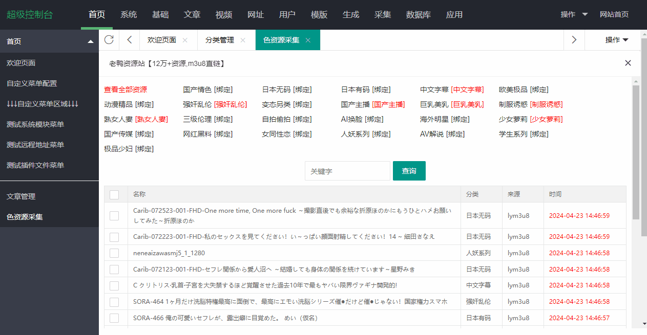Open the 模版 top menu
647x335 pixels.
[x=319, y=14]
